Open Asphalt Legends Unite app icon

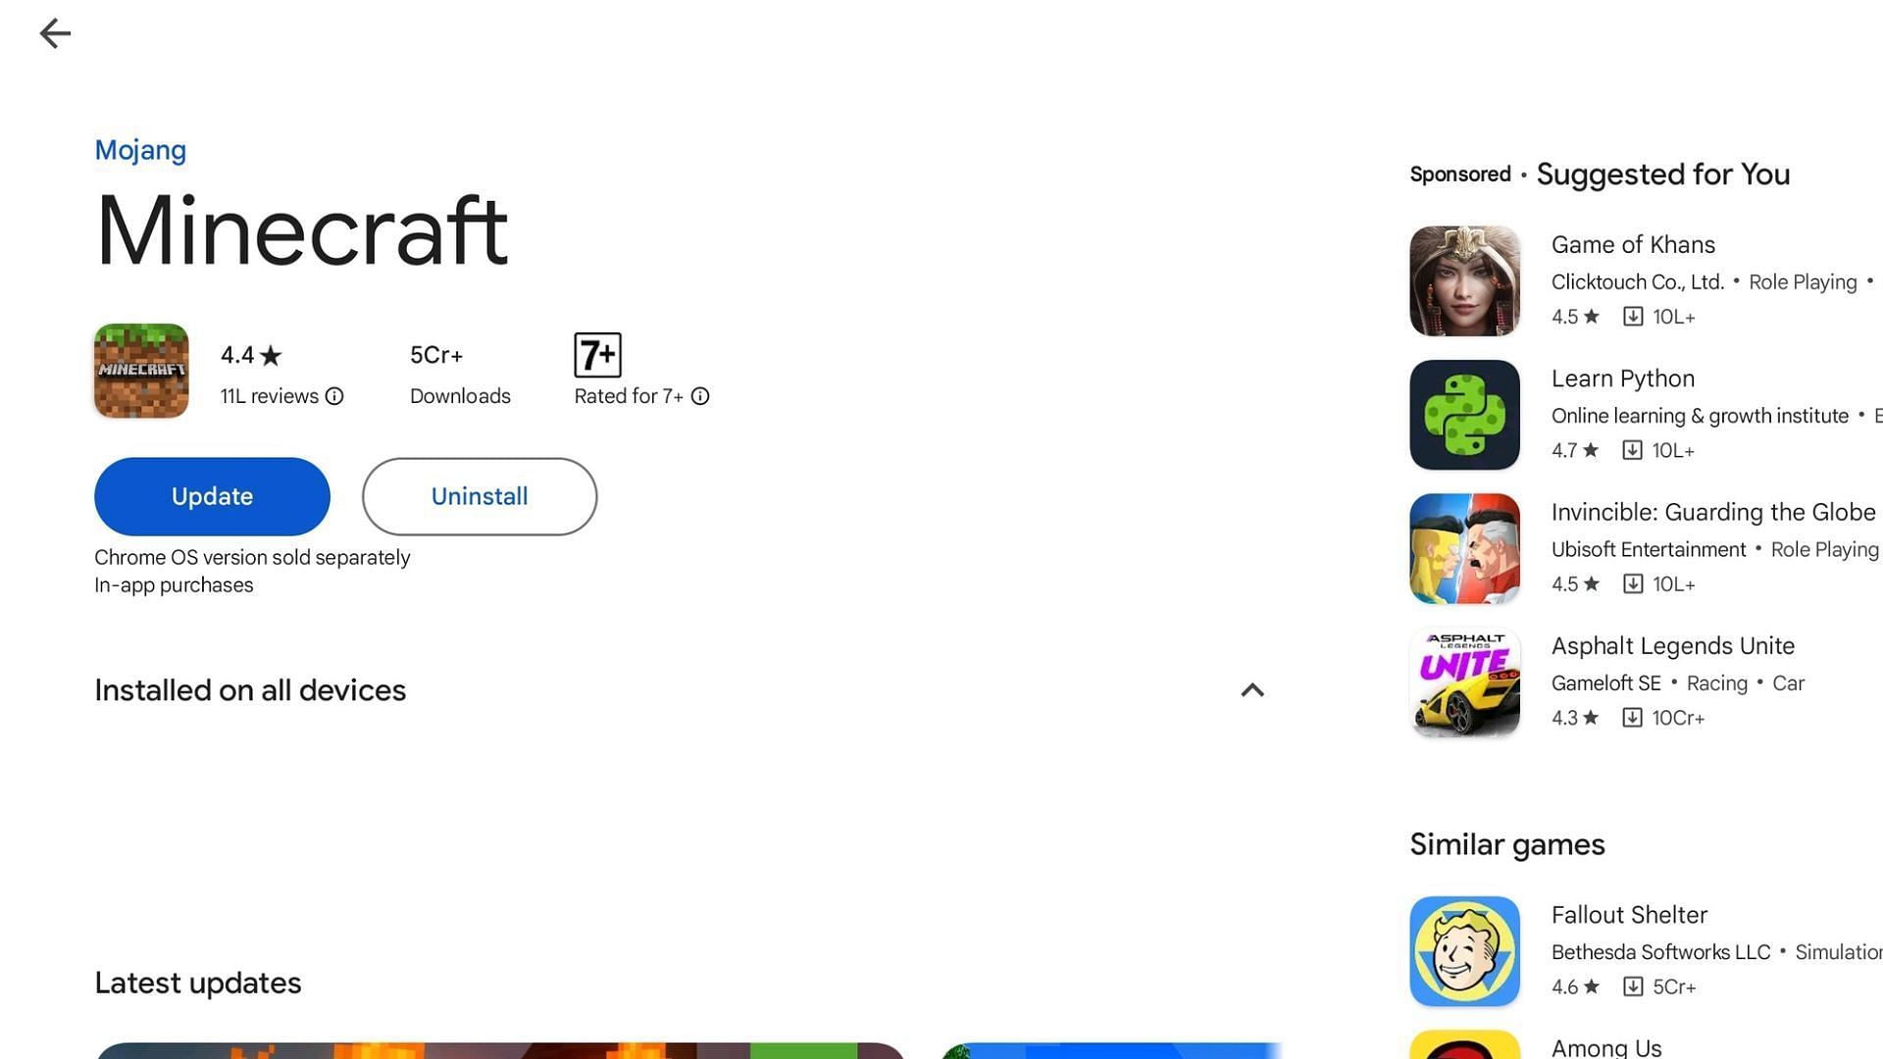click(1464, 682)
